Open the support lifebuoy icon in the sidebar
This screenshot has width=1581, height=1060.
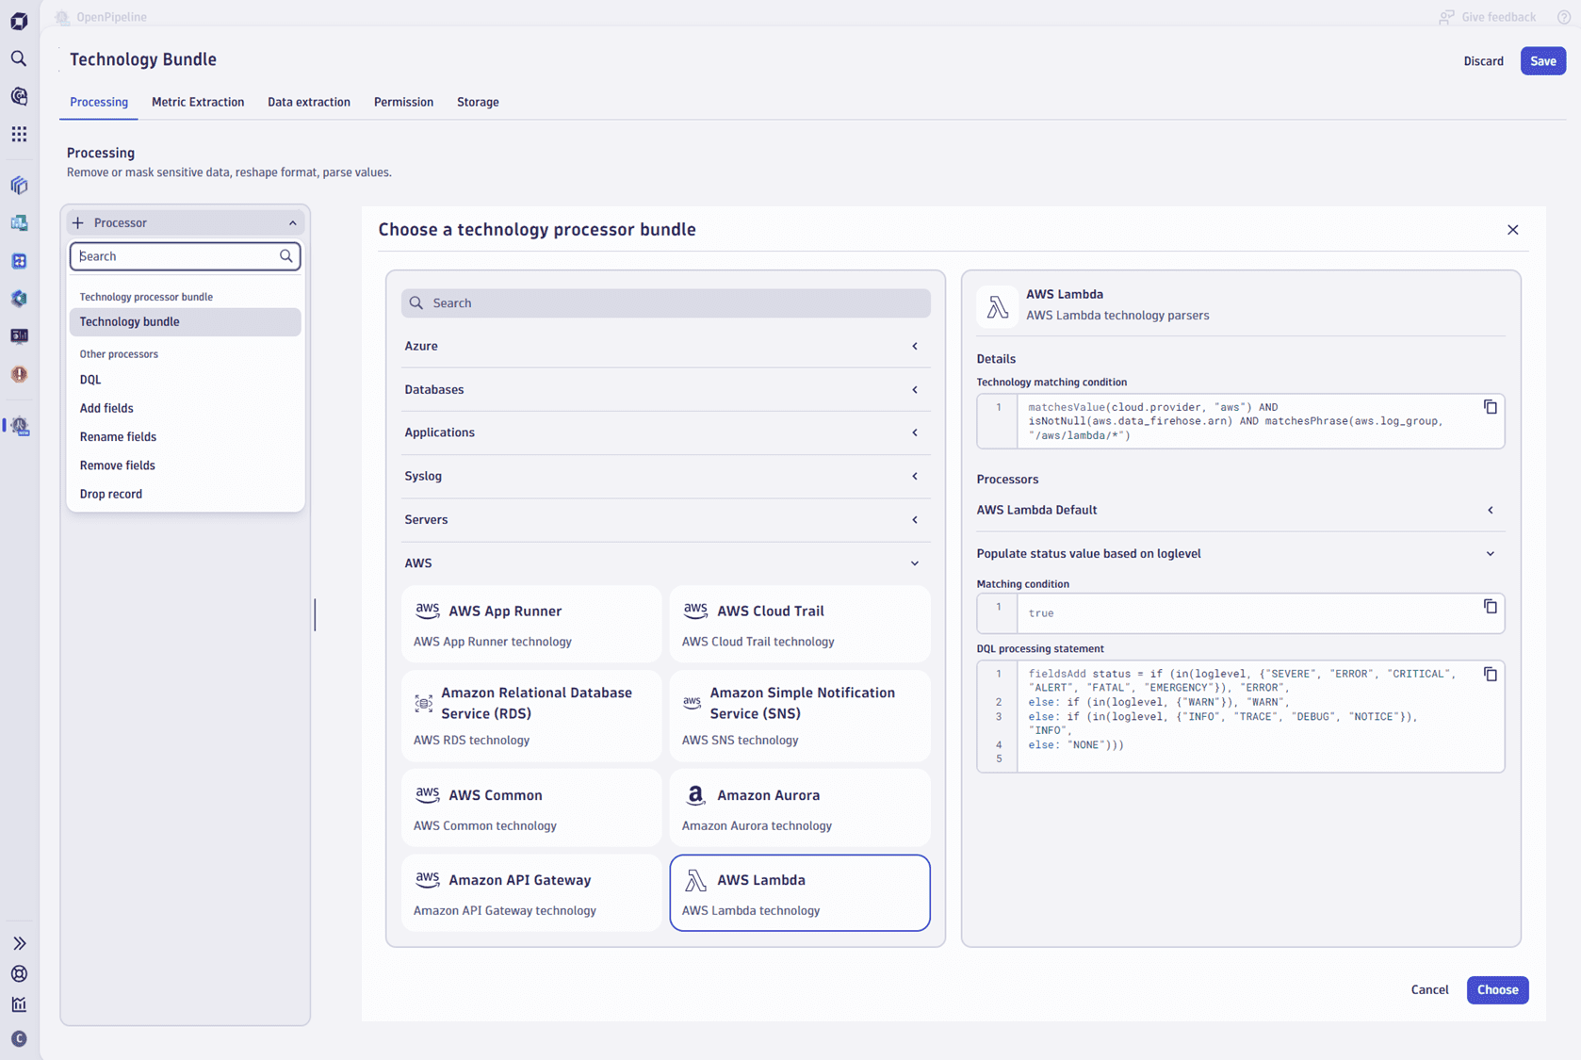19,973
